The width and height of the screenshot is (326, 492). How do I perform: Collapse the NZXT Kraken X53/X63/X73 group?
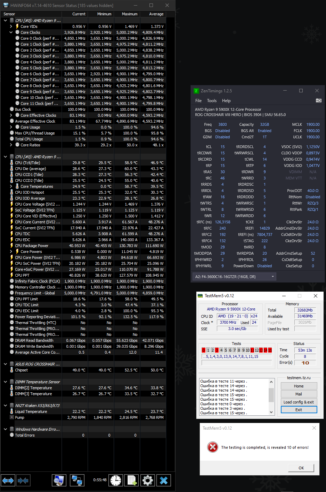(5, 406)
